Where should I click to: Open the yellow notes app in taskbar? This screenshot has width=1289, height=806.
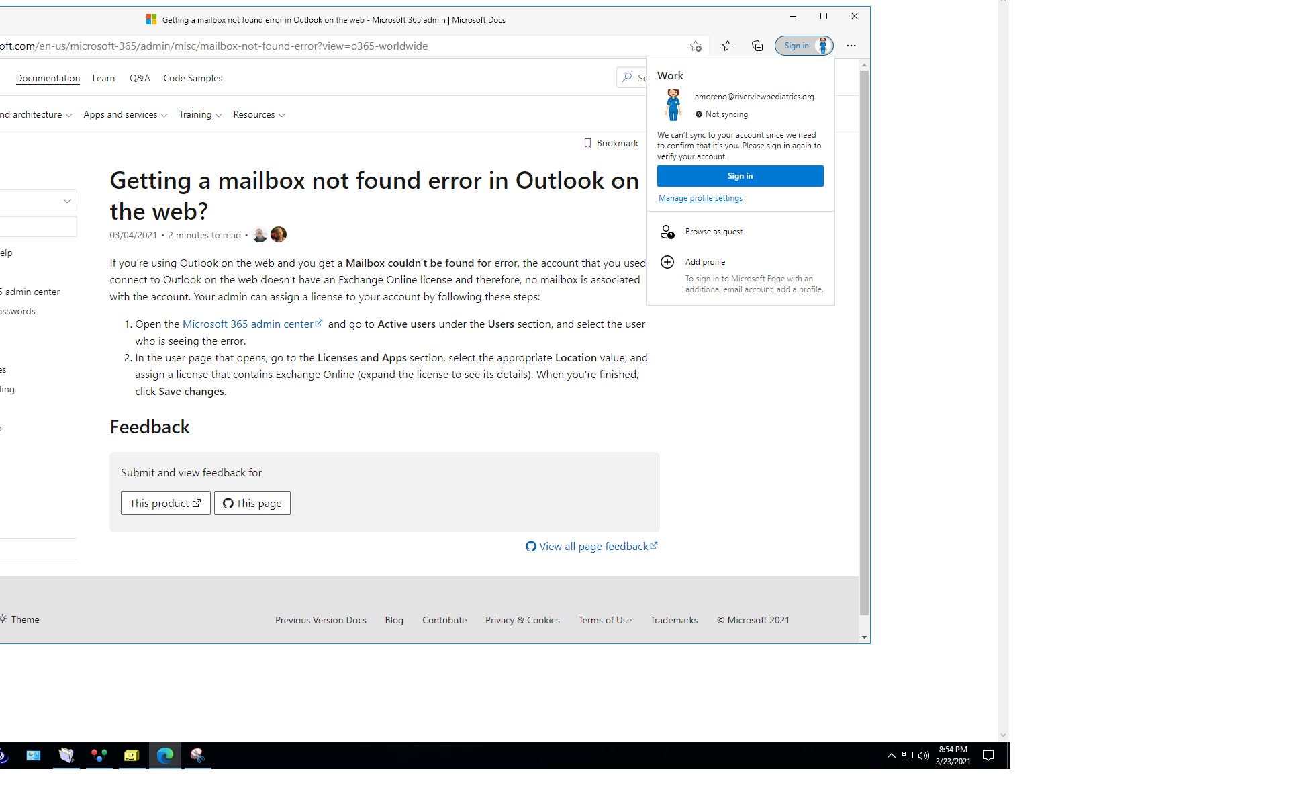click(132, 756)
